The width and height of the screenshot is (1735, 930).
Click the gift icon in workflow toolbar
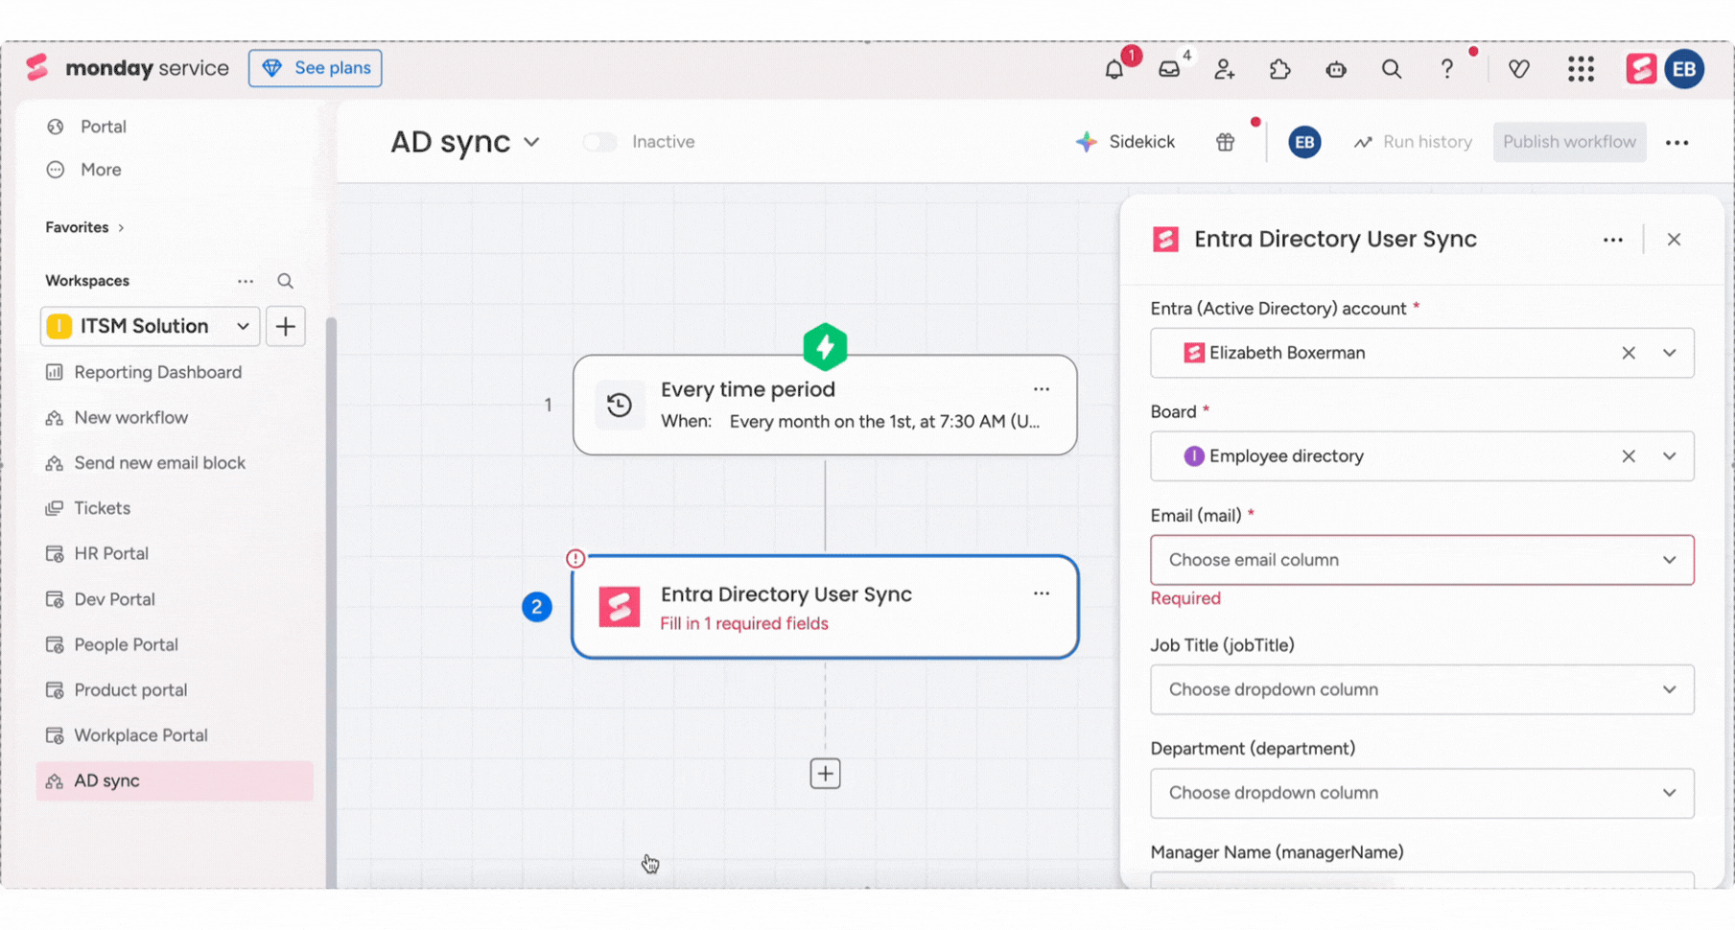[1225, 142]
